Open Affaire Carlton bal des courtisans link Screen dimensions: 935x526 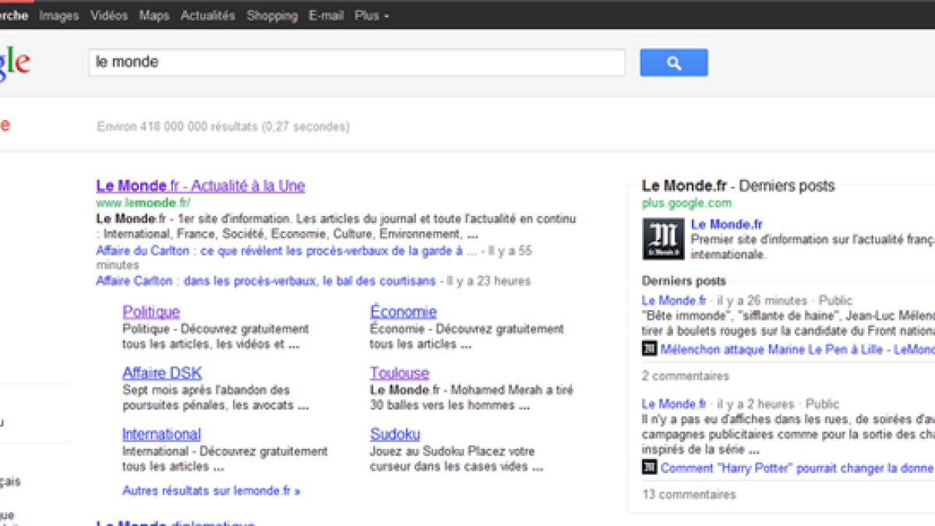(266, 281)
